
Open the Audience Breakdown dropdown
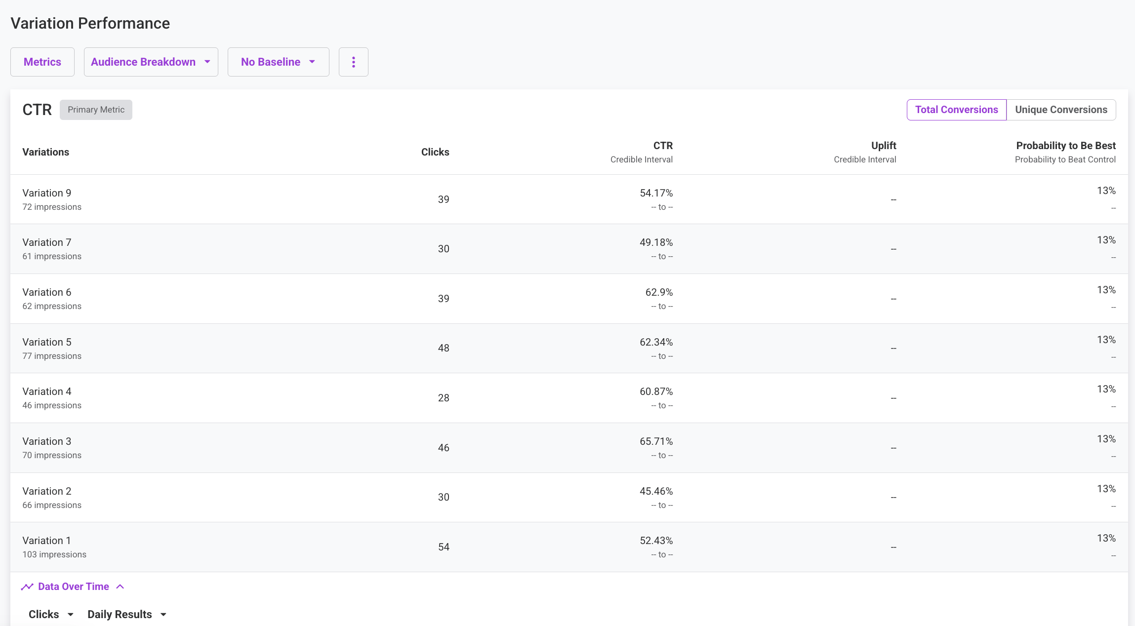151,62
